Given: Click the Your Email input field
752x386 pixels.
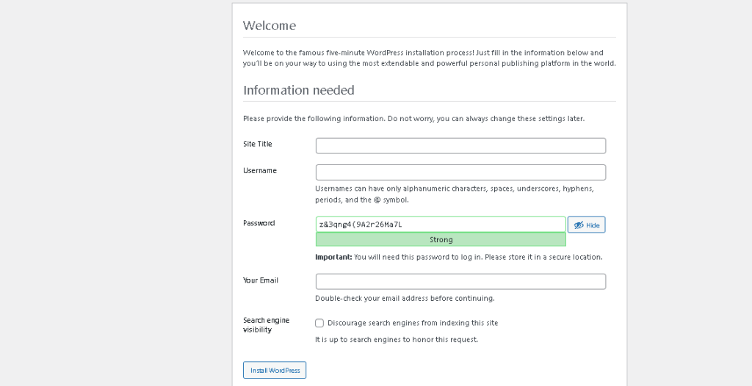Looking at the screenshot, I should 460,282.
